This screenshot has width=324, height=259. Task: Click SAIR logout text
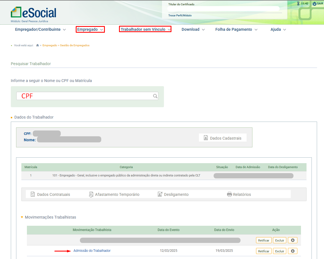point(320,4)
